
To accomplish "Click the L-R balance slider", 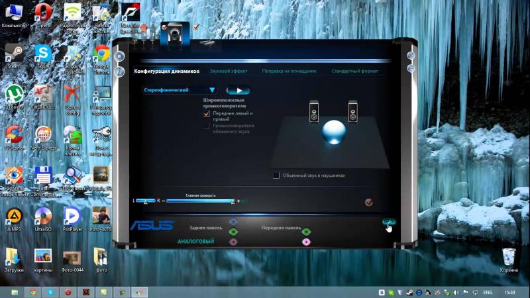I will (x=146, y=201).
